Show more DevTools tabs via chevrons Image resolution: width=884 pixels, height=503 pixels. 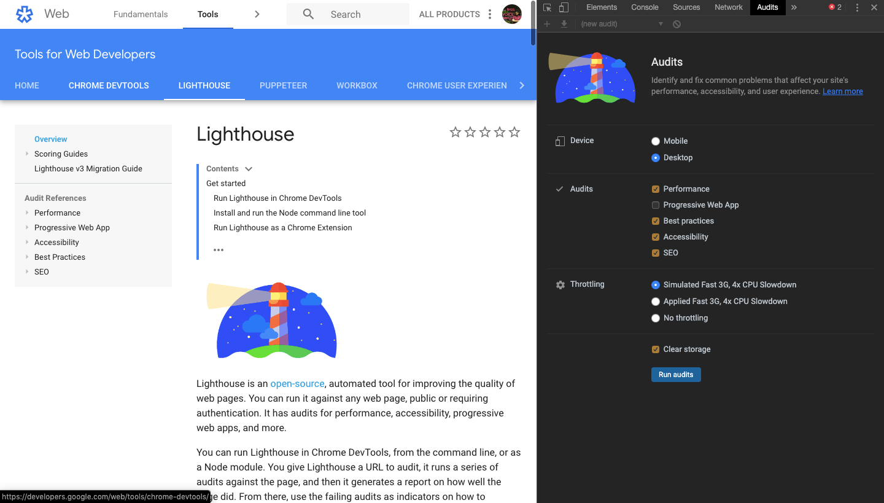pyautogui.click(x=794, y=7)
